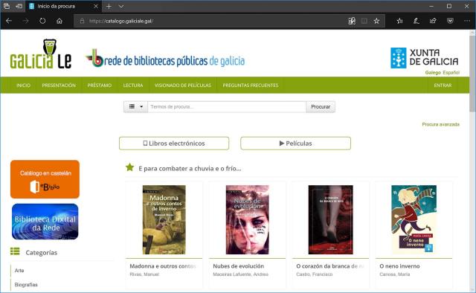Click the add notes pen icon
The image size is (476, 293).
point(416,21)
